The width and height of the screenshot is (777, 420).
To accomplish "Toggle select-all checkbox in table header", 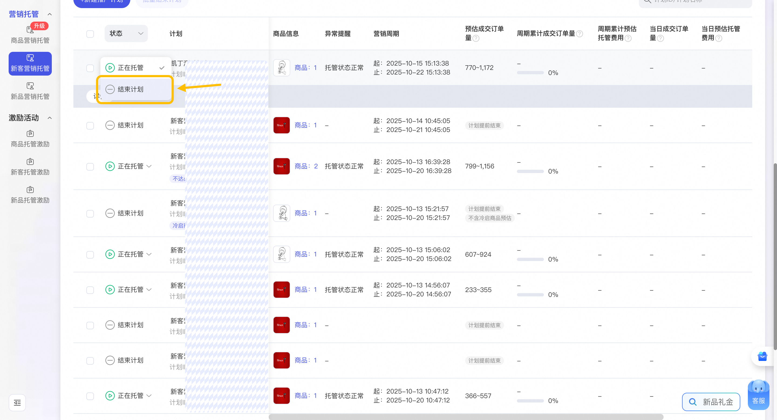I will click(x=90, y=33).
